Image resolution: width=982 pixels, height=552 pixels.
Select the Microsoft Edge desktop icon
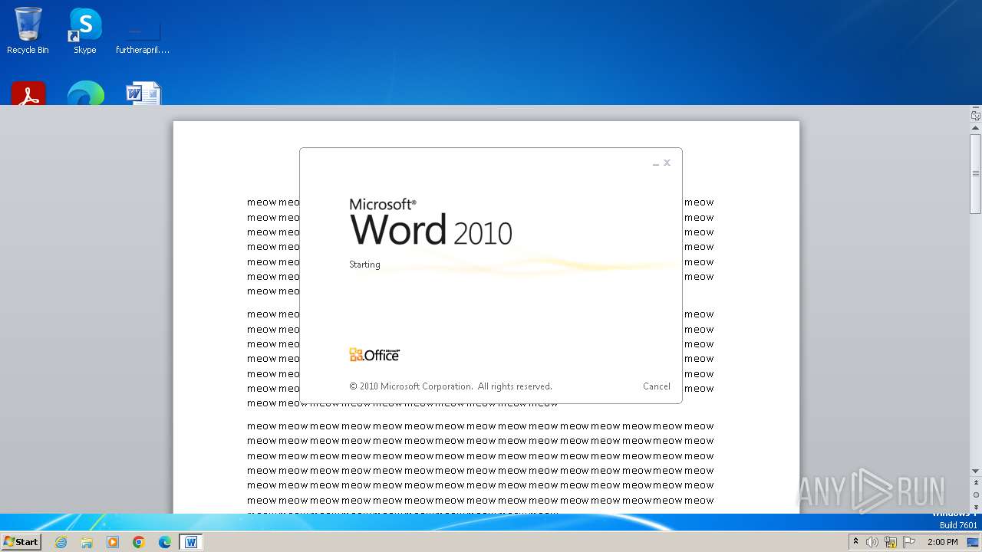tap(85, 94)
